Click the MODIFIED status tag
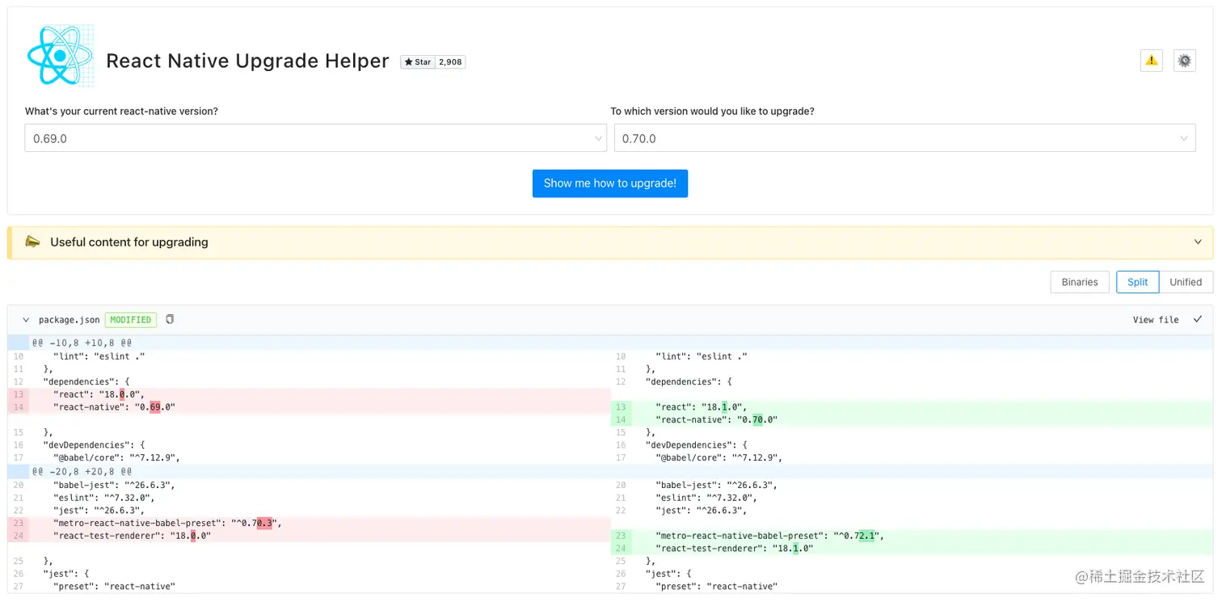1222x602 pixels. (x=131, y=320)
